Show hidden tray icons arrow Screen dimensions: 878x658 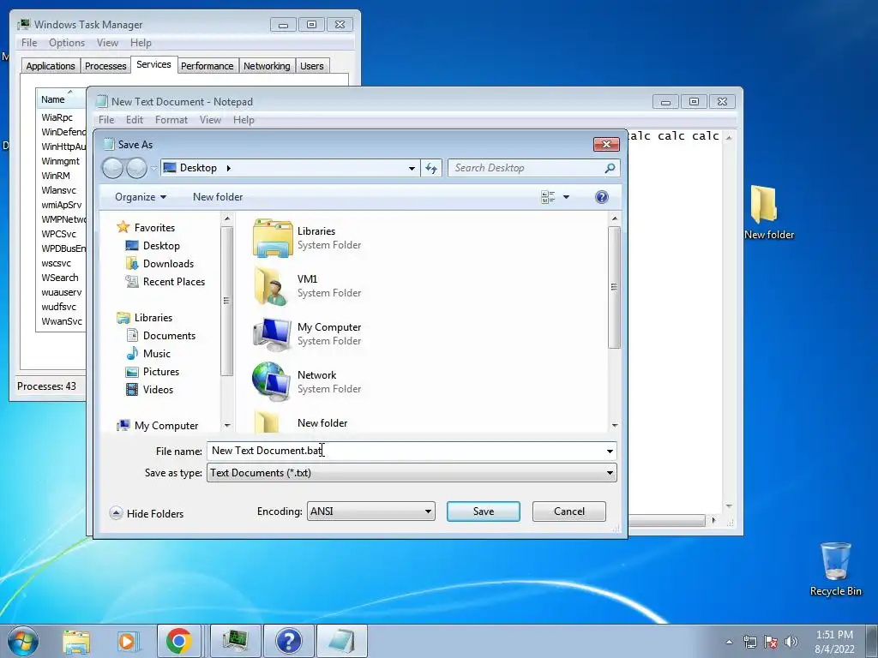point(729,642)
